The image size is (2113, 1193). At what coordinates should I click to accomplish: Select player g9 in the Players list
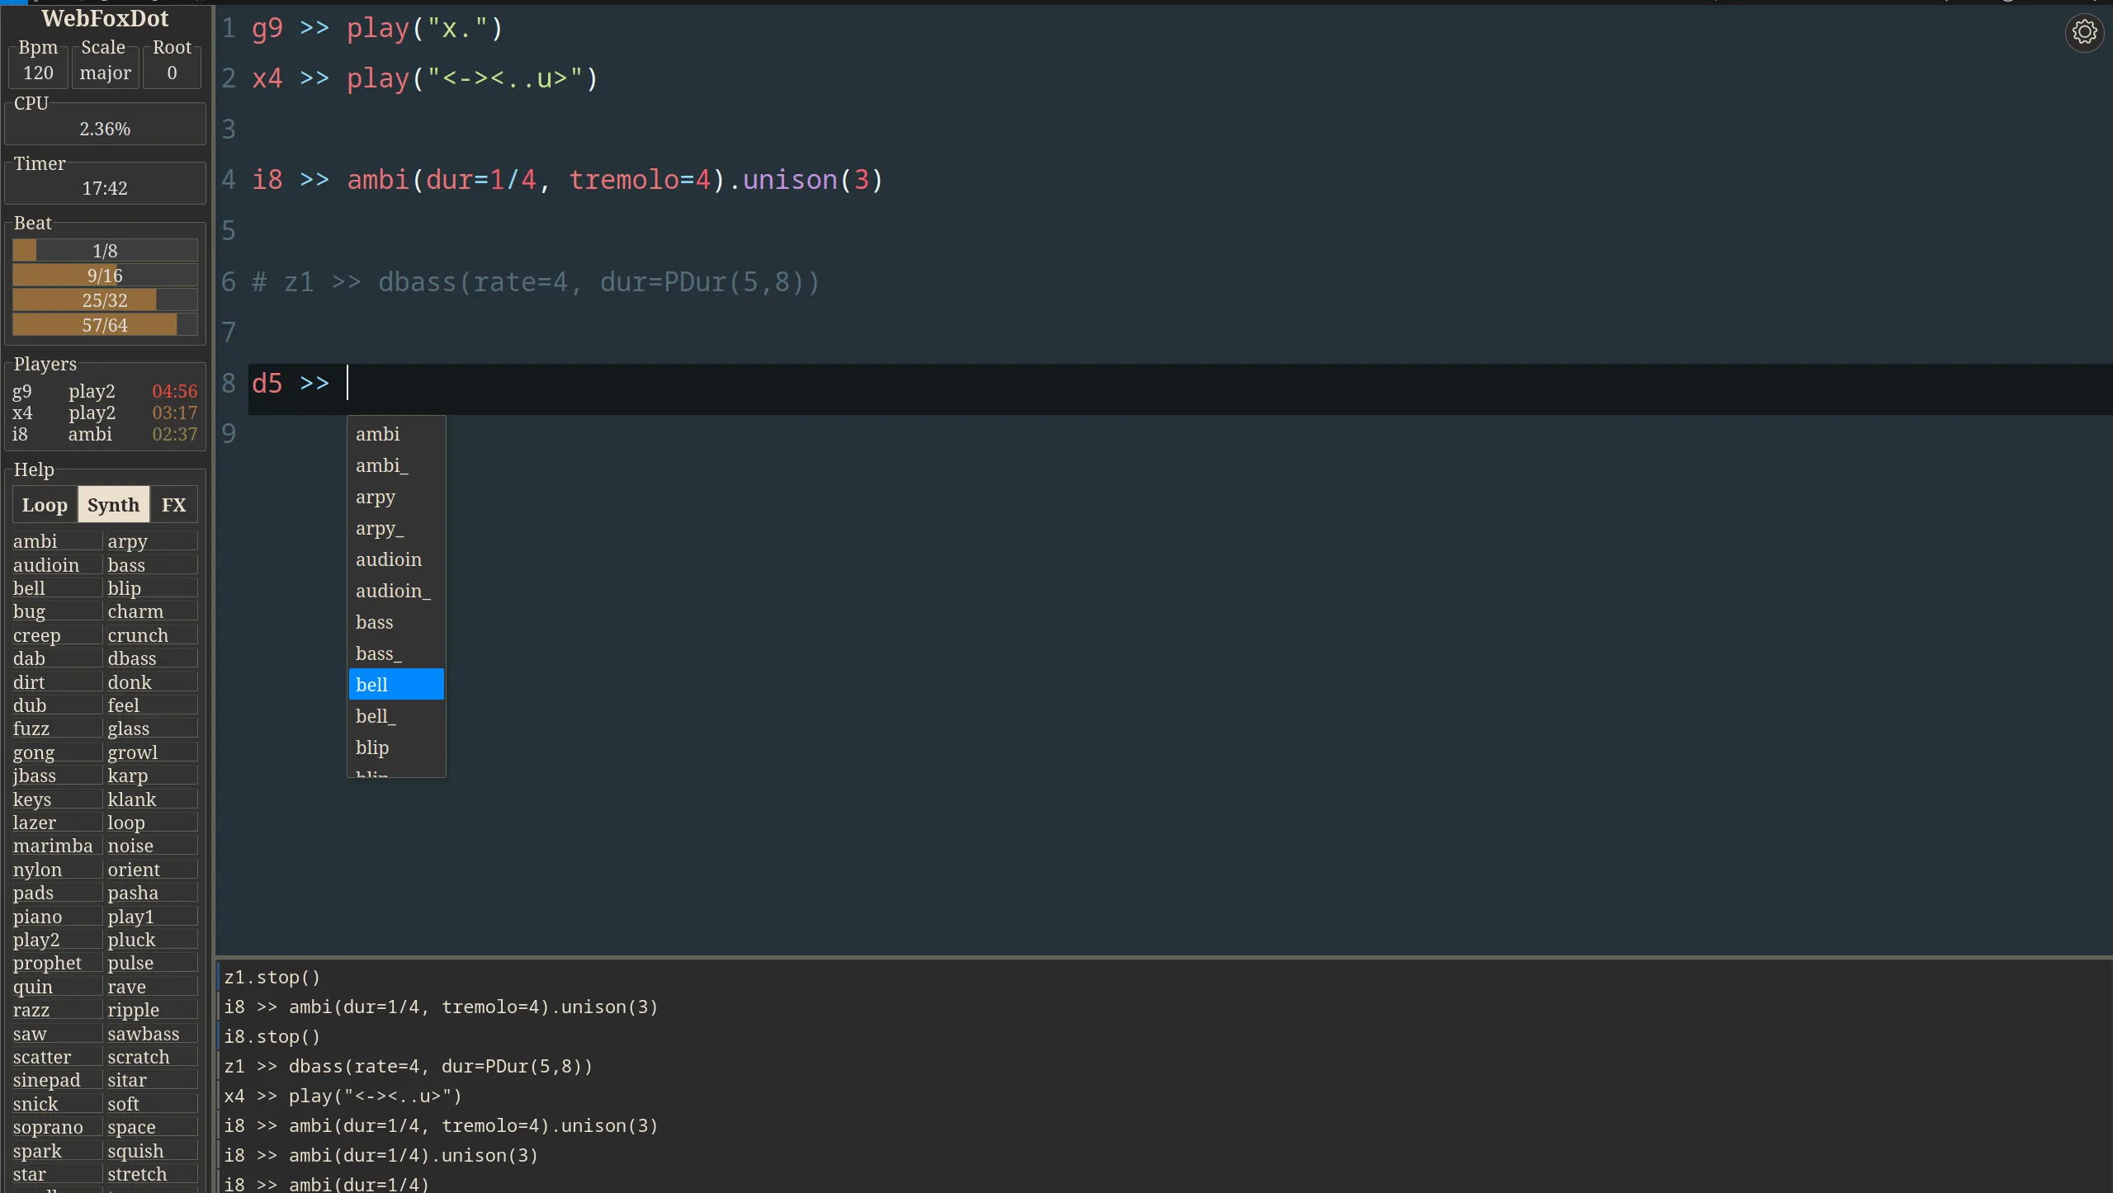point(22,391)
